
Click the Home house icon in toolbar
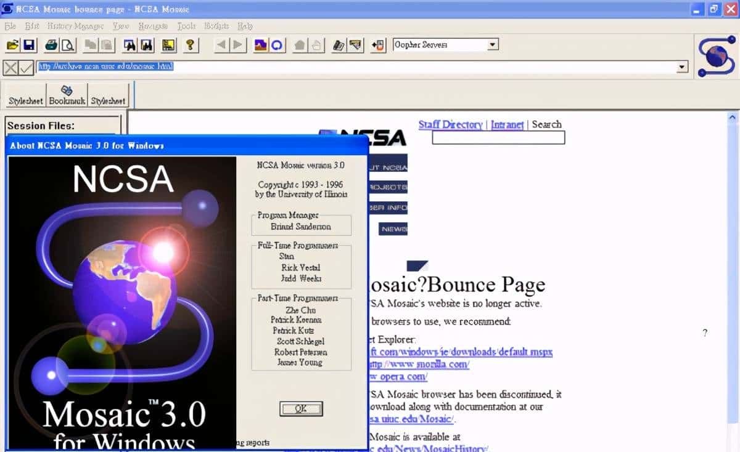coord(300,45)
